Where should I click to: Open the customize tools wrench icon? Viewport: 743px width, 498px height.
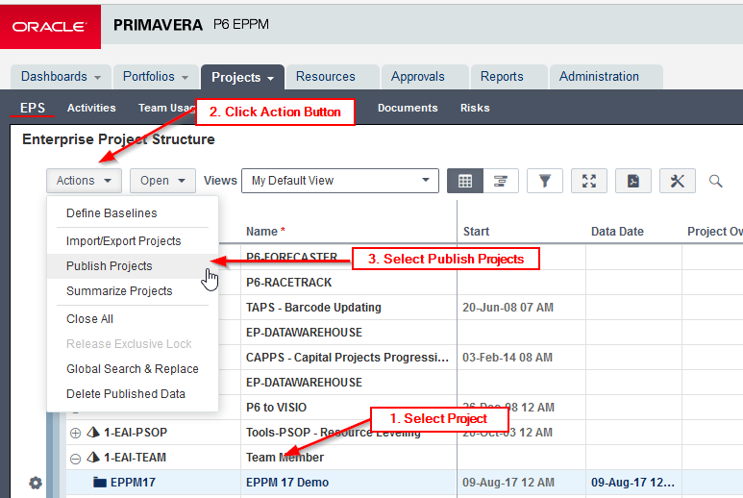(677, 181)
